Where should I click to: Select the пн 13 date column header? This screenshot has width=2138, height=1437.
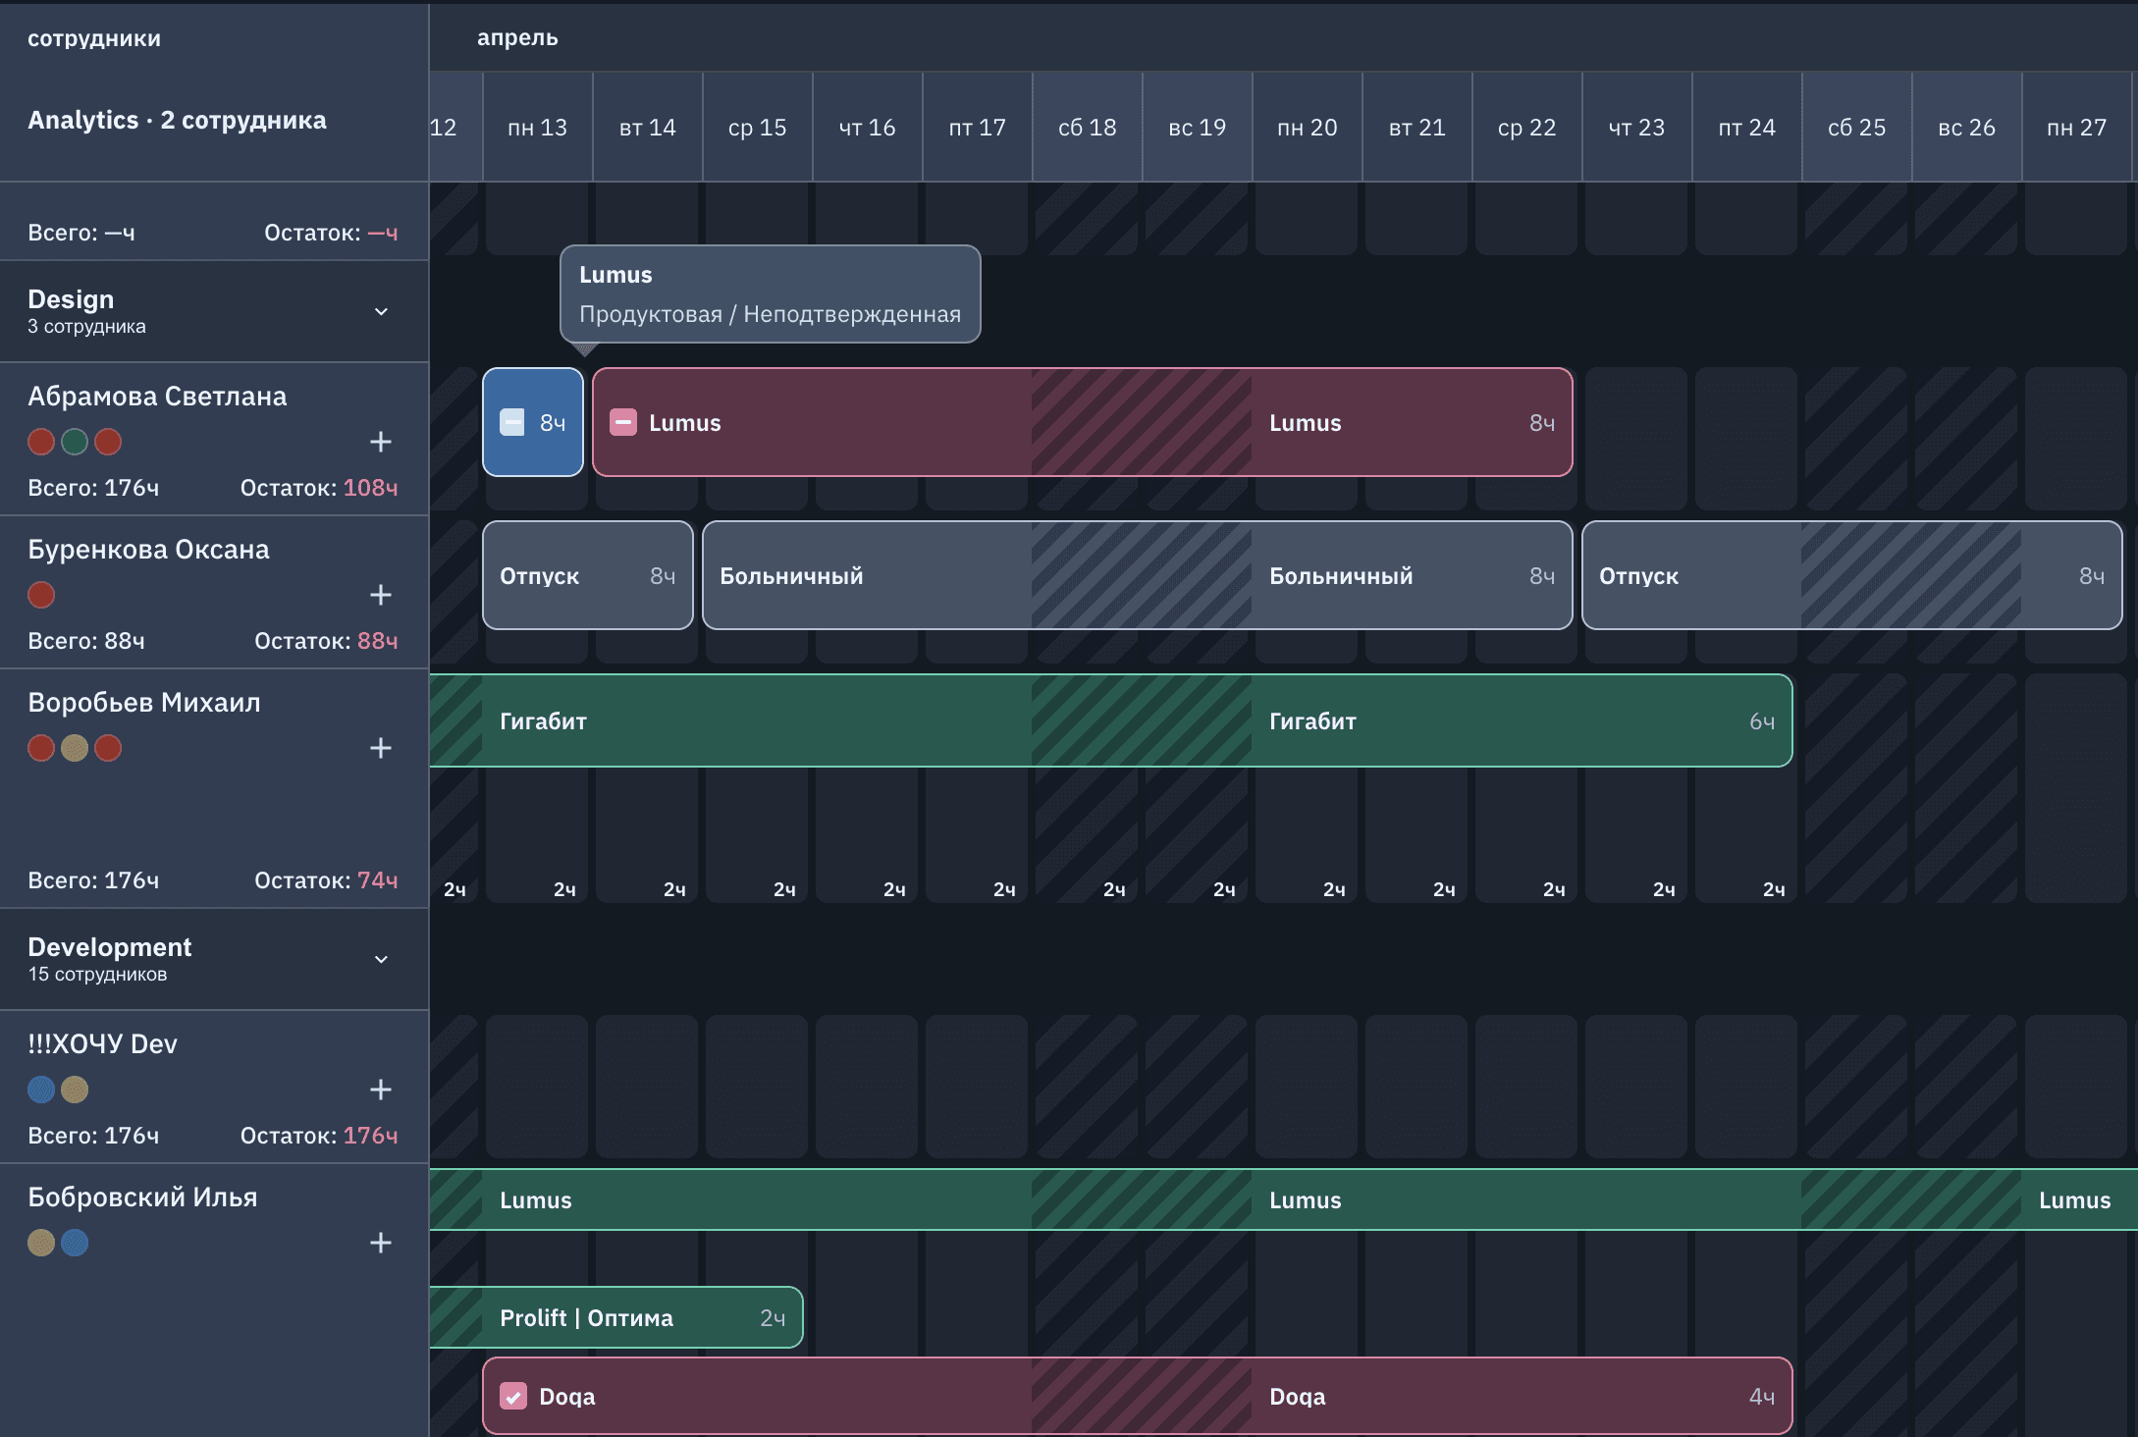tap(538, 127)
